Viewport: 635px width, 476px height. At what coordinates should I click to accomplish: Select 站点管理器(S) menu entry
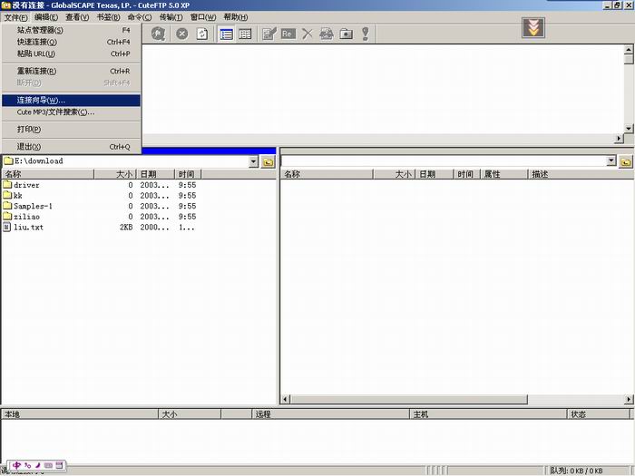coord(72,30)
